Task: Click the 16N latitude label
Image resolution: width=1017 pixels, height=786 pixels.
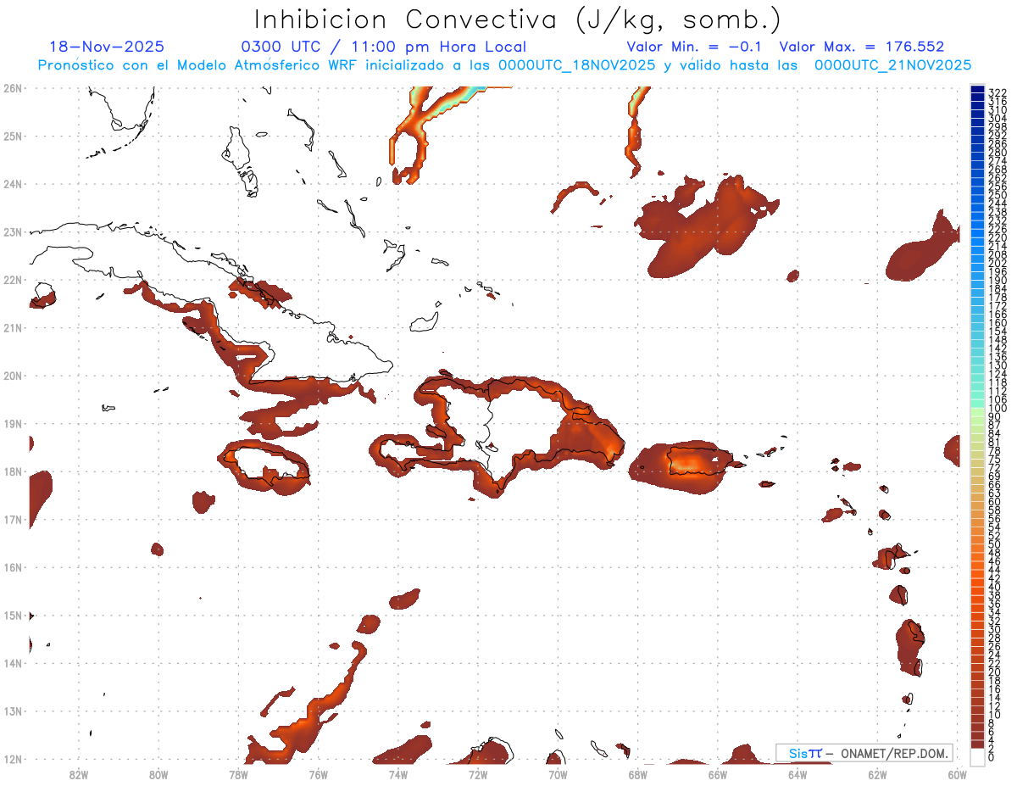Action: 13,567
